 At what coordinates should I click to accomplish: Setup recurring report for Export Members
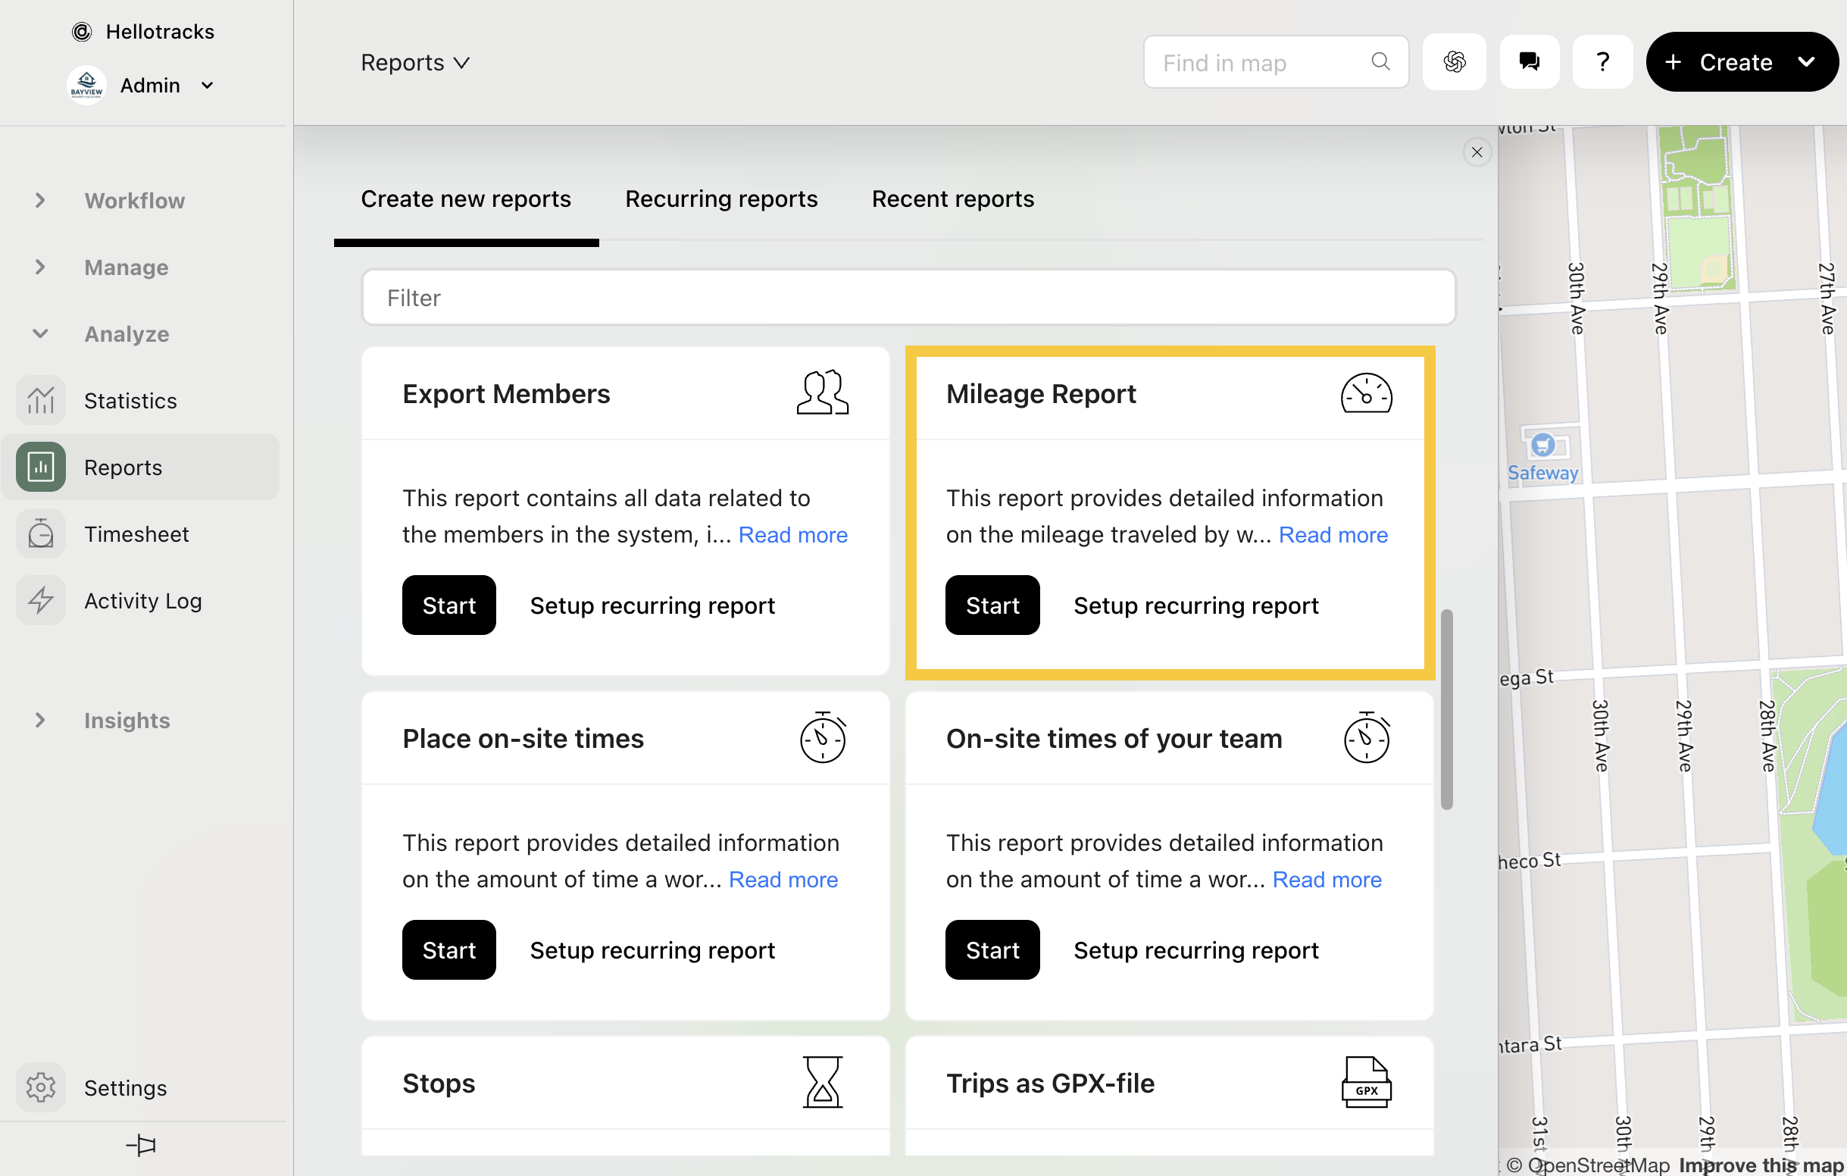652,605
